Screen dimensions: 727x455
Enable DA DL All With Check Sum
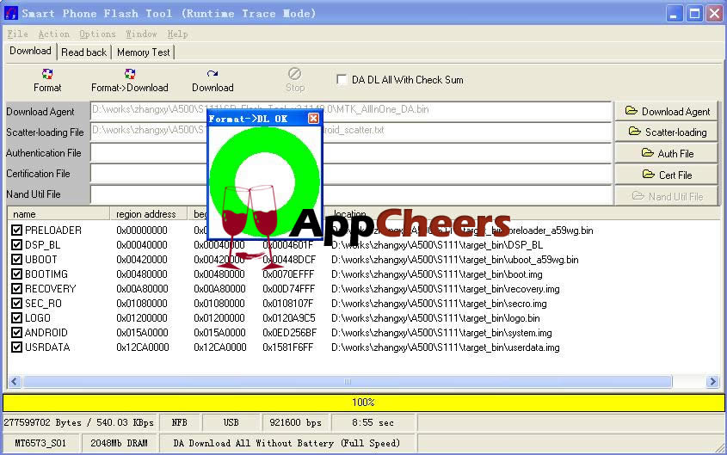tap(342, 80)
